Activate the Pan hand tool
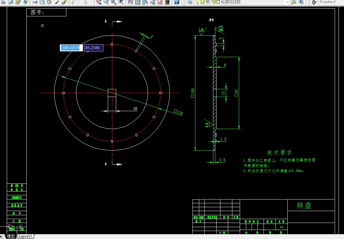The height and width of the screenshot is (239, 344). click(99, 2)
